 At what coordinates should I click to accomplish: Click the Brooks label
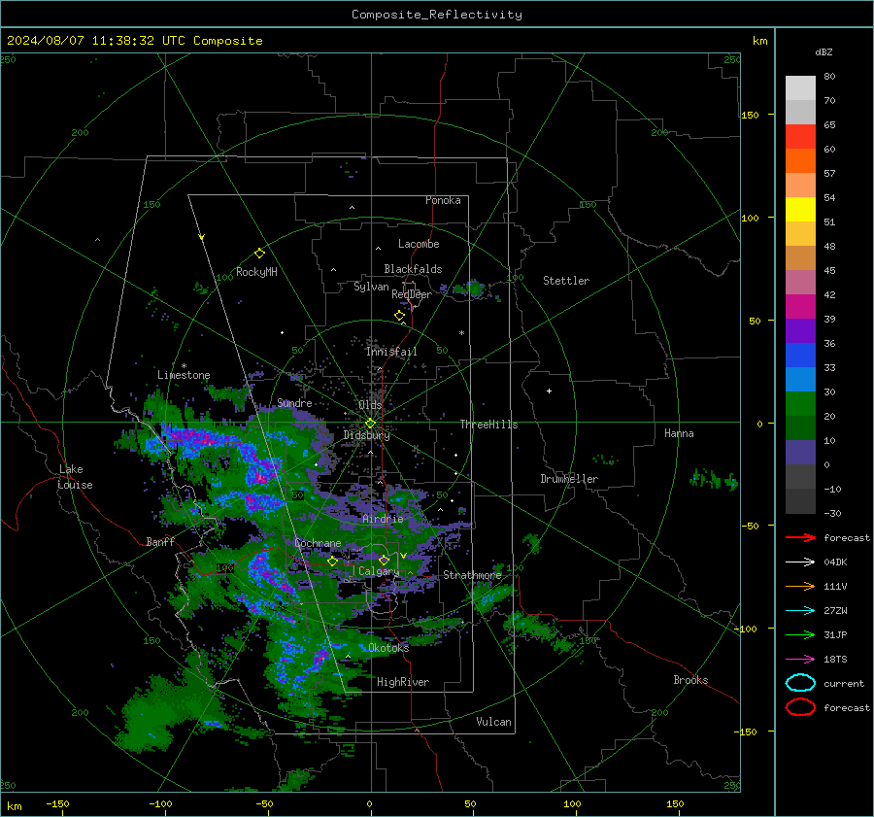[690, 680]
